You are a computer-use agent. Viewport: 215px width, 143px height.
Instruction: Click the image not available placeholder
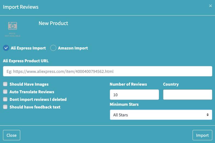(13, 29)
